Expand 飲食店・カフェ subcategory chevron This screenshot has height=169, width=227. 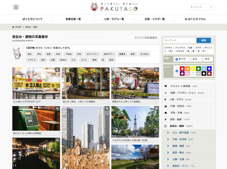pos(168,166)
